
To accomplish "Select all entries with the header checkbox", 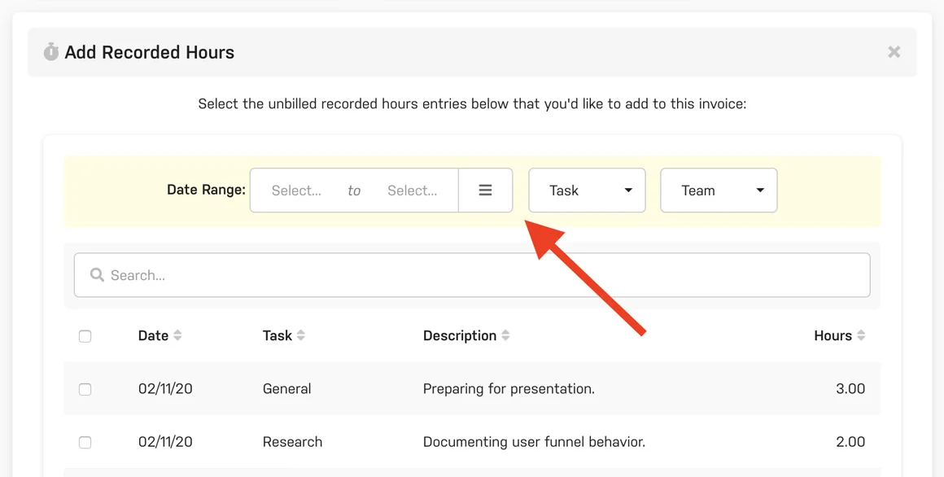I will pos(85,335).
